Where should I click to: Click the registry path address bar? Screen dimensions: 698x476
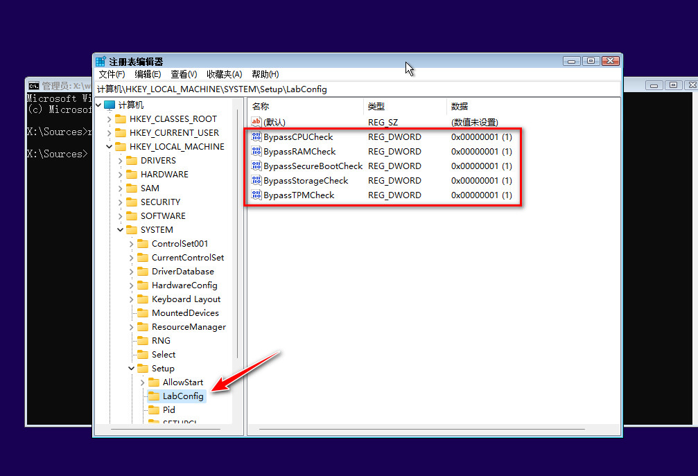358,89
